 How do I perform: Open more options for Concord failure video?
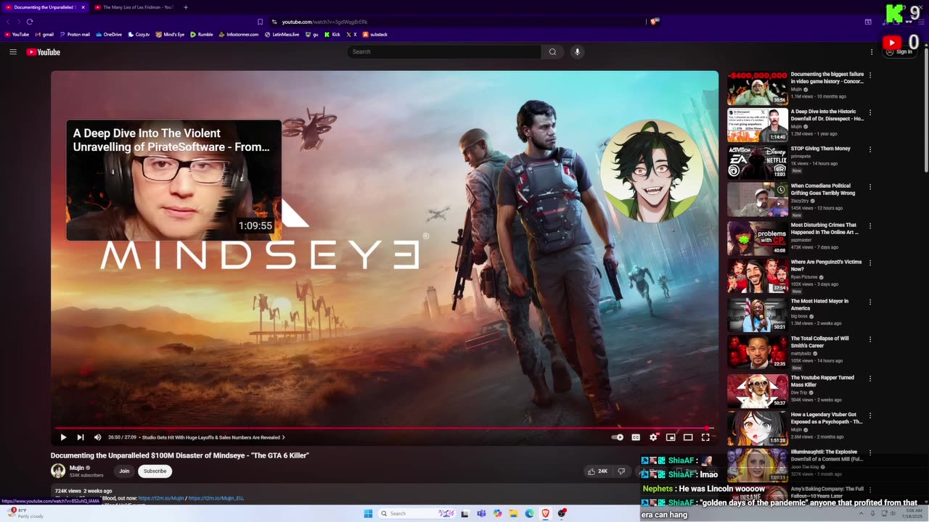coord(870,75)
